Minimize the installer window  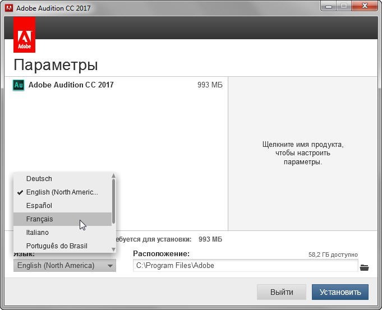coord(329,6)
